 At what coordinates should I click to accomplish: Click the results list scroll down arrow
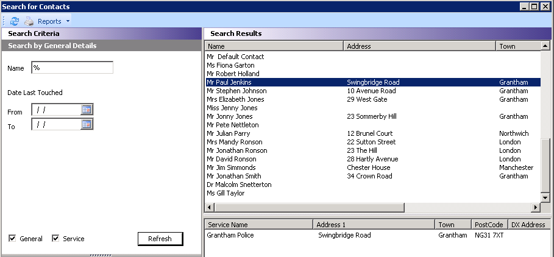545,198
